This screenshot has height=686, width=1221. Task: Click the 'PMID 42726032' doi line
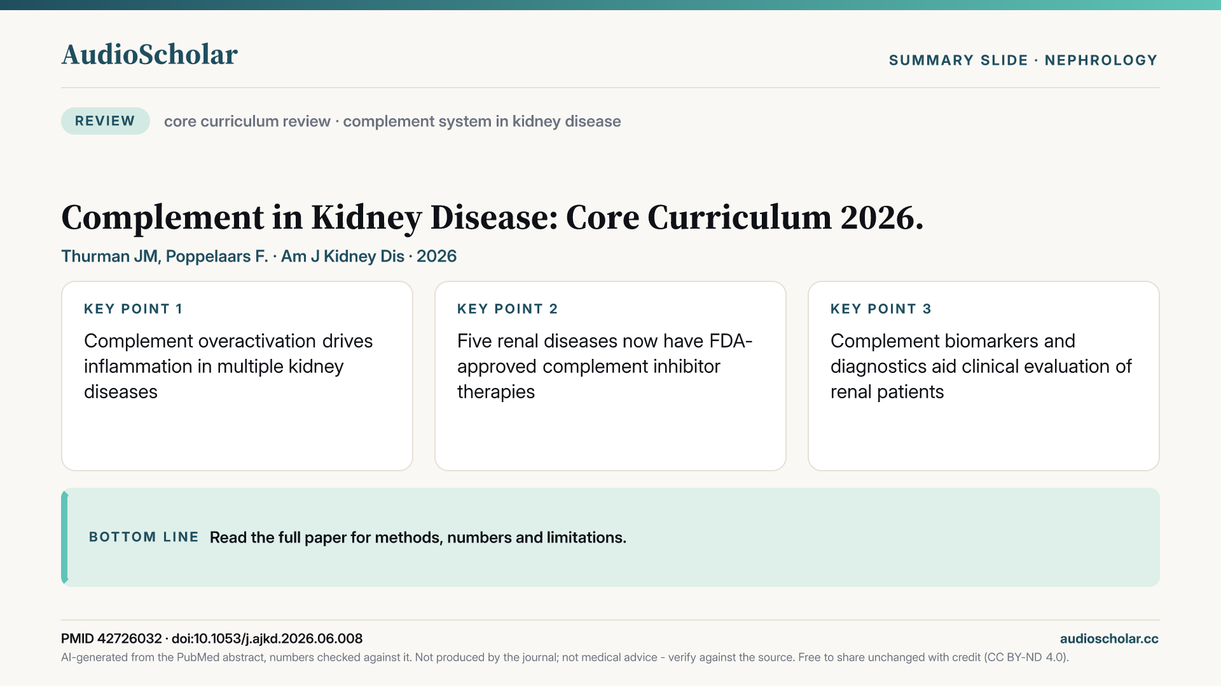coord(212,638)
